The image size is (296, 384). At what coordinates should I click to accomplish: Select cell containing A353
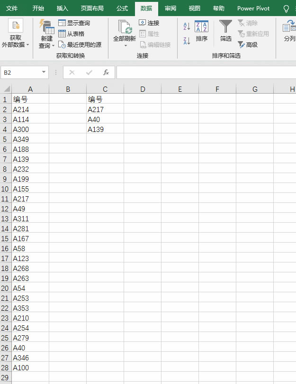(30, 308)
